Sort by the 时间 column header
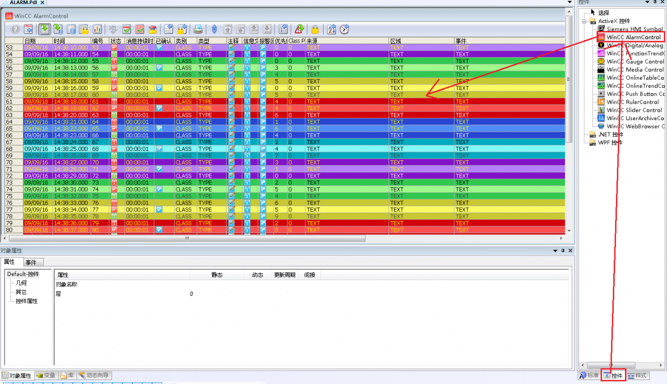This screenshot has height=384, width=667. (71, 41)
